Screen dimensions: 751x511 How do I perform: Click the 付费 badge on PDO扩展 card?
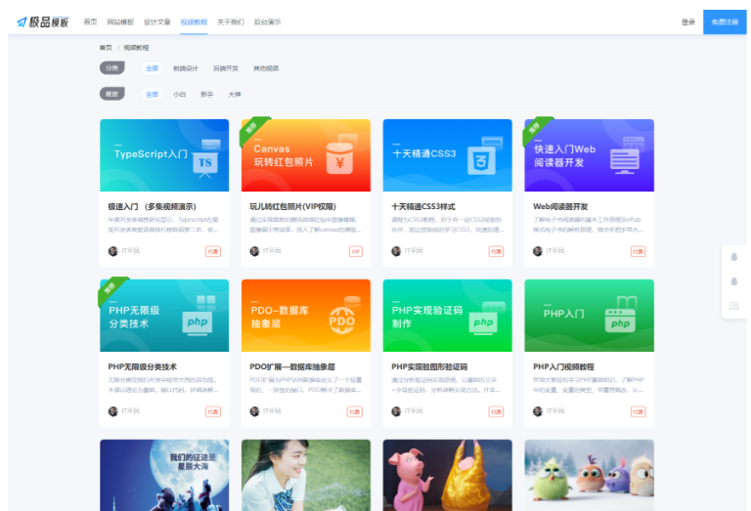pos(354,411)
